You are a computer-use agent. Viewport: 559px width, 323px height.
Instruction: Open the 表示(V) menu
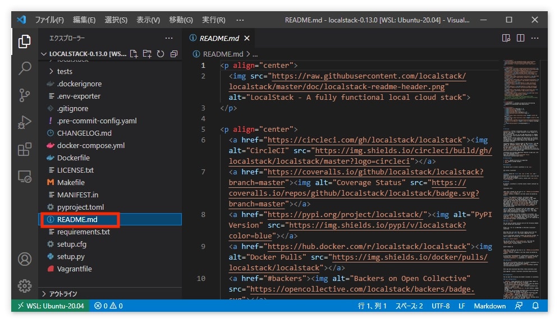point(148,20)
